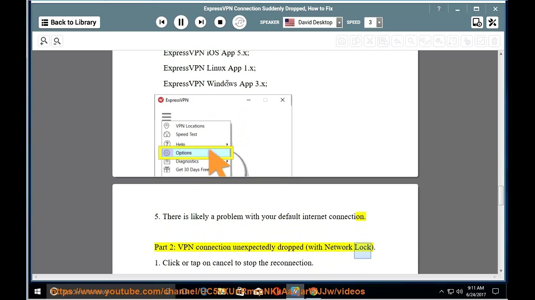Image resolution: width=535 pixels, height=300 pixels.
Task: Open the Windows Start menu
Action: click(37, 292)
